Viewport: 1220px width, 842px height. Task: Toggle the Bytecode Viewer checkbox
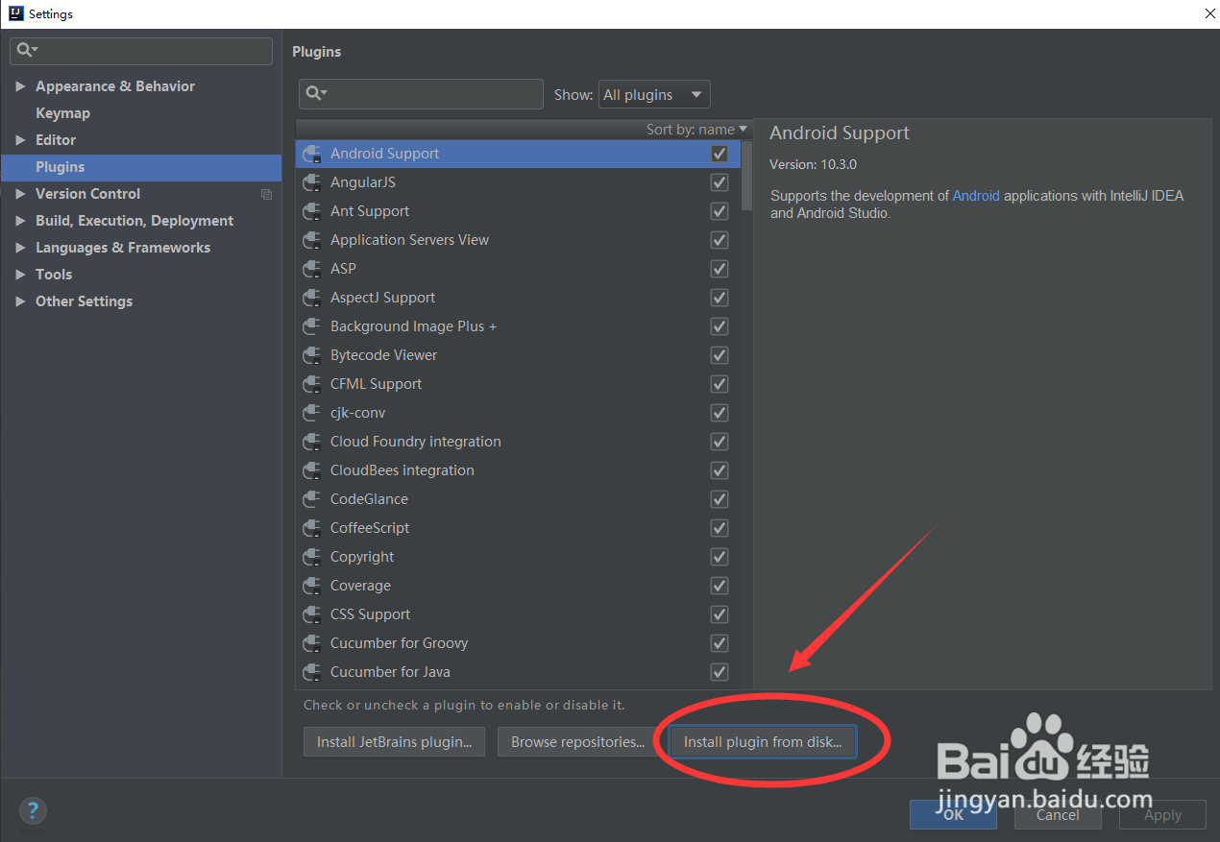pyautogui.click(x=719, y=355)
